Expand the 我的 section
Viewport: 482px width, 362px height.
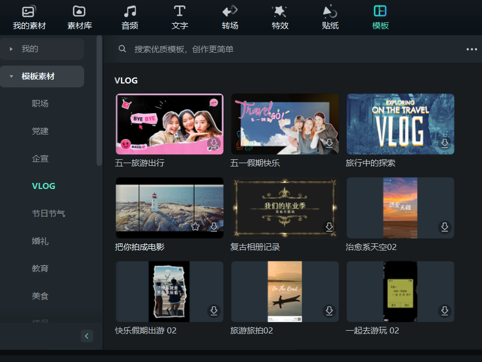[11, 49]
